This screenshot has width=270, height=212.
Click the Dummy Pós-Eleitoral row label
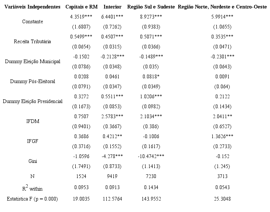(33, 82)
